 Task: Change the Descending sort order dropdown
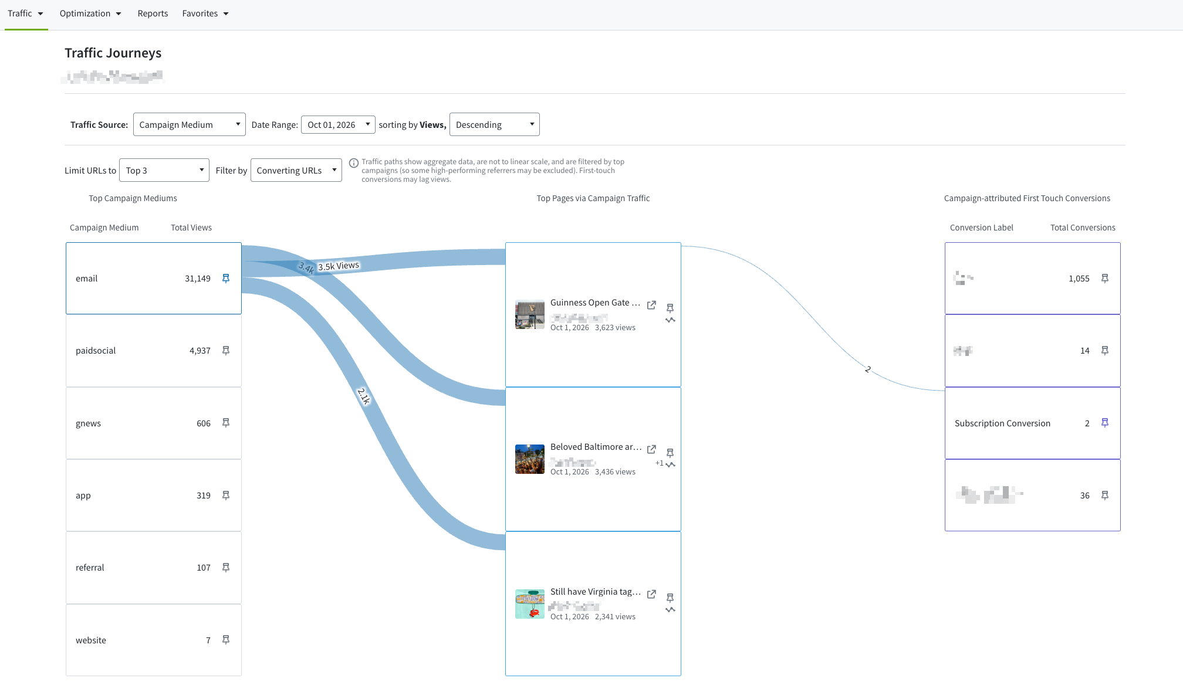(x=495, y=124)
